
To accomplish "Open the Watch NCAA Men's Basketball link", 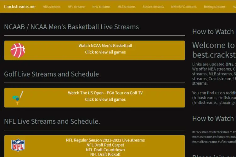I will [x=105, y=46].
